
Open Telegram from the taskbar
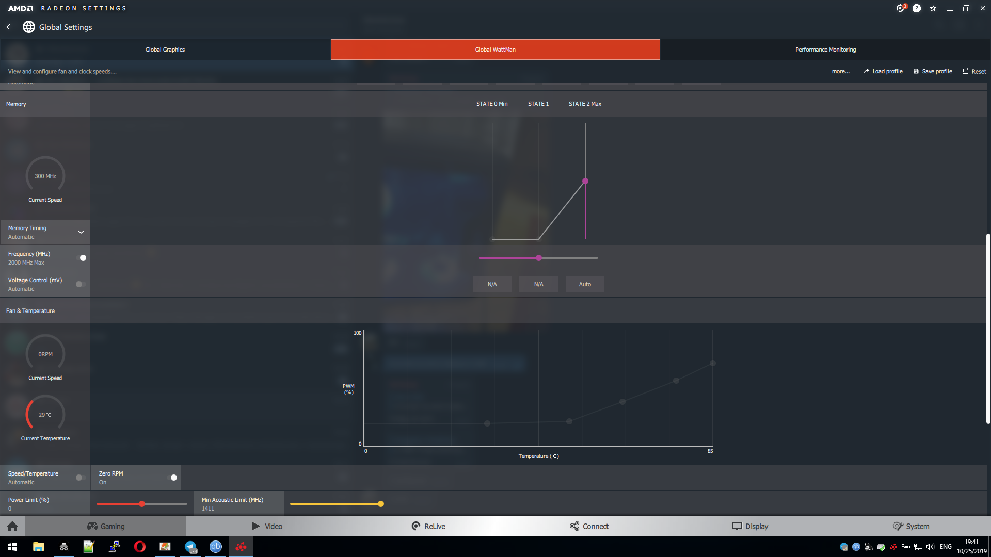[190, 547]
